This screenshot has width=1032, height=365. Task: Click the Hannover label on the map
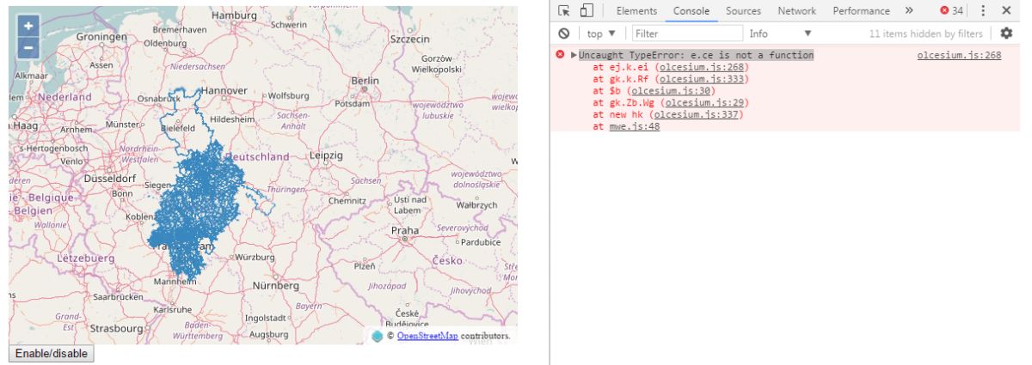click(223, 89)
